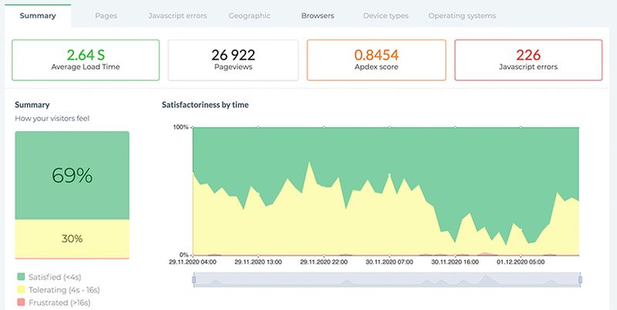The width and height of the screenshot is (617, 310).
Task: Open the Apdex score card
Action: point(376,60)
